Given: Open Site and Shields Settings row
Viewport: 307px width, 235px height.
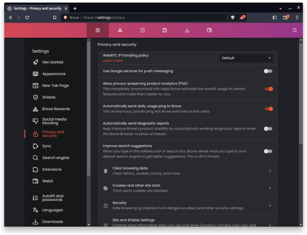Looking at the screenshot, I should pos(188,221).
